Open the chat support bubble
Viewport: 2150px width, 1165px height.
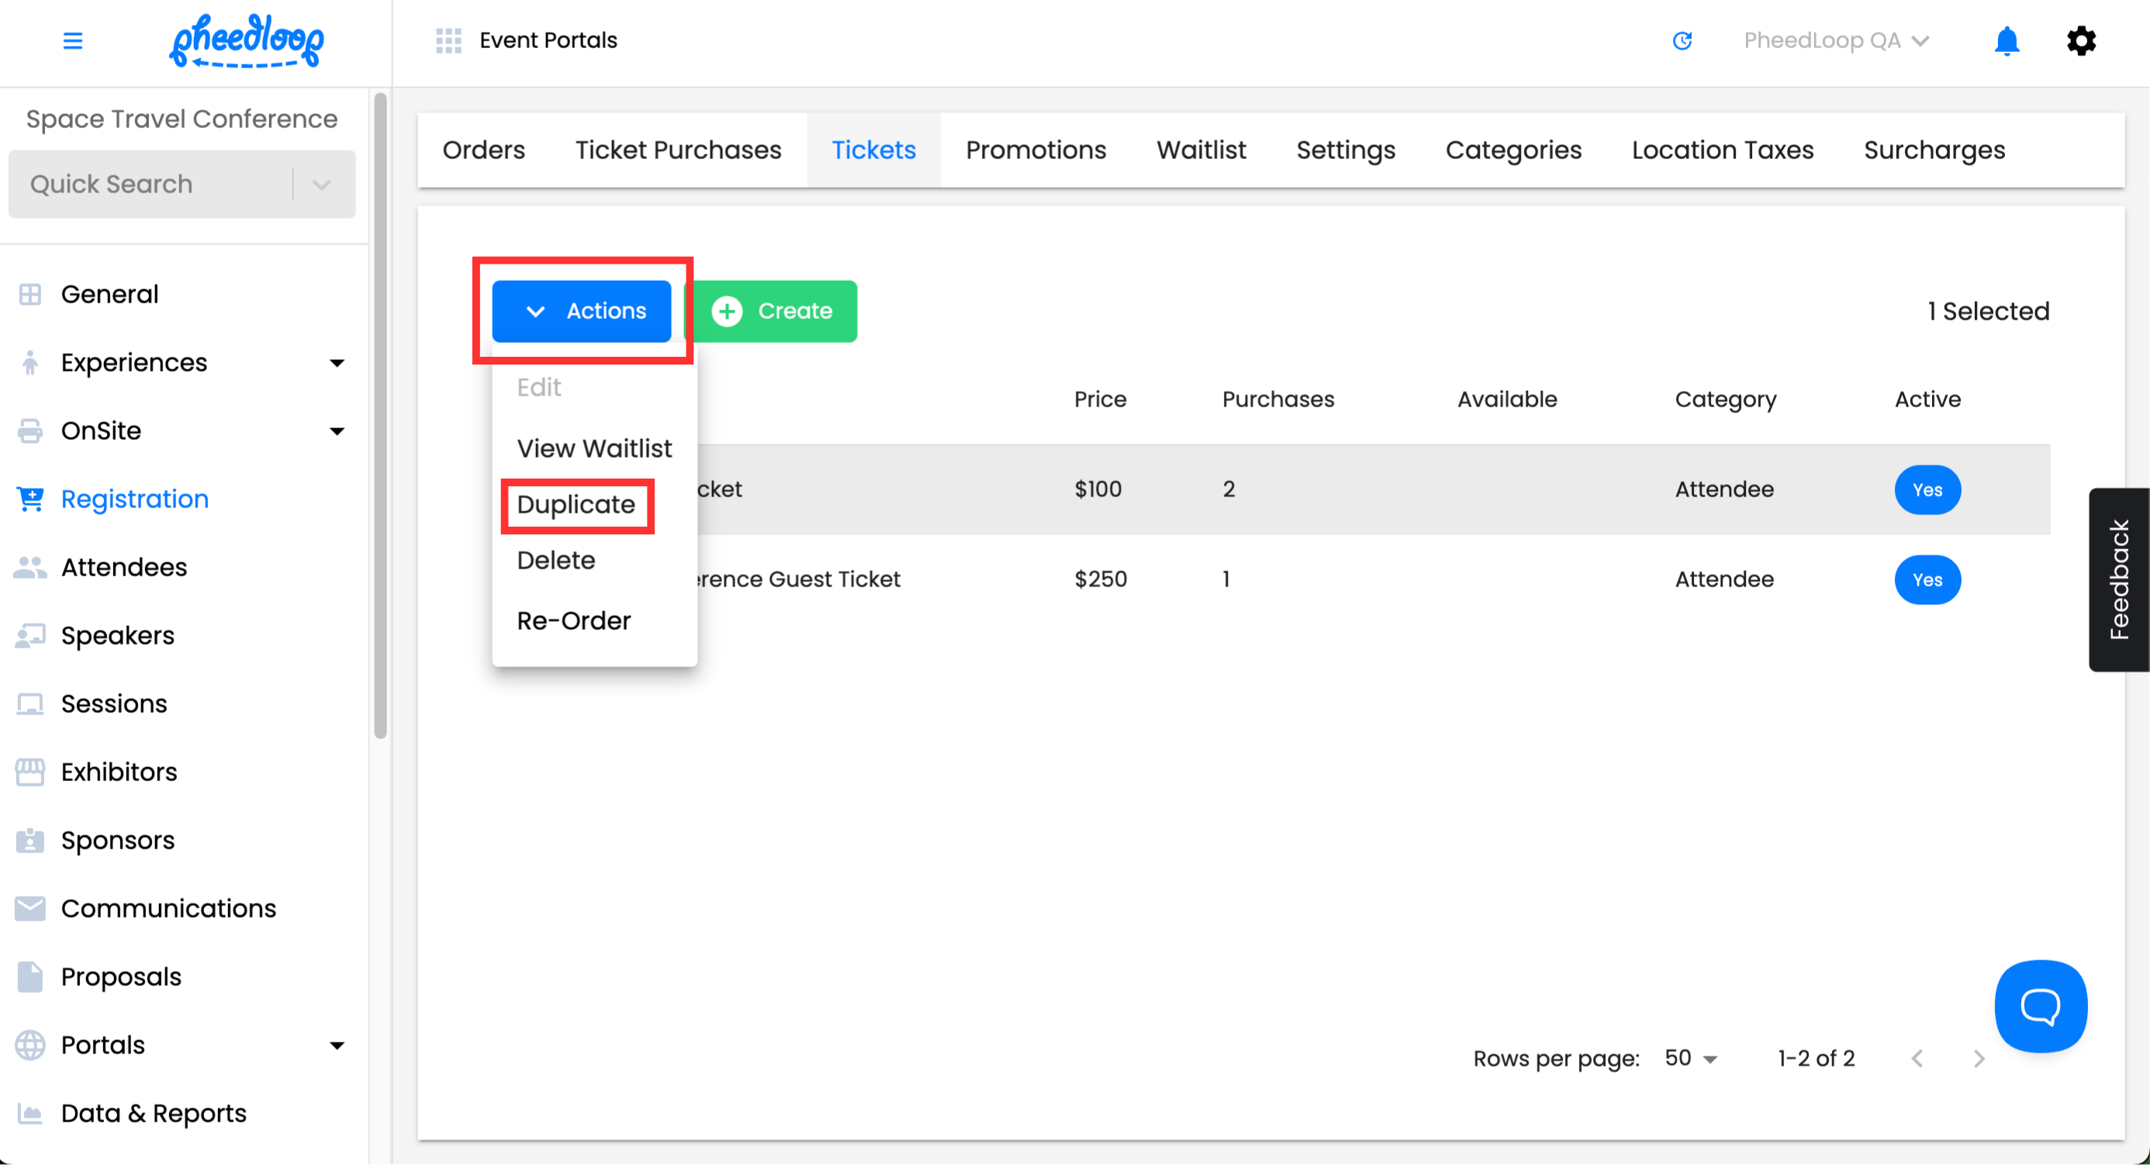click(x=2040, y=1005)
